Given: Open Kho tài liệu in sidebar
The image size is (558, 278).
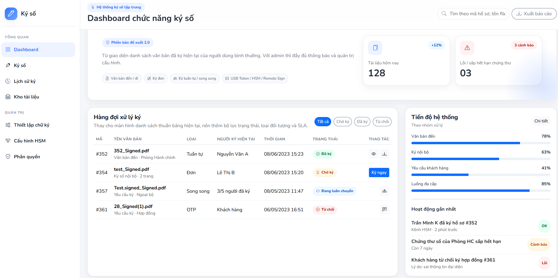Looking at the screenshot, I should [38, 97].
